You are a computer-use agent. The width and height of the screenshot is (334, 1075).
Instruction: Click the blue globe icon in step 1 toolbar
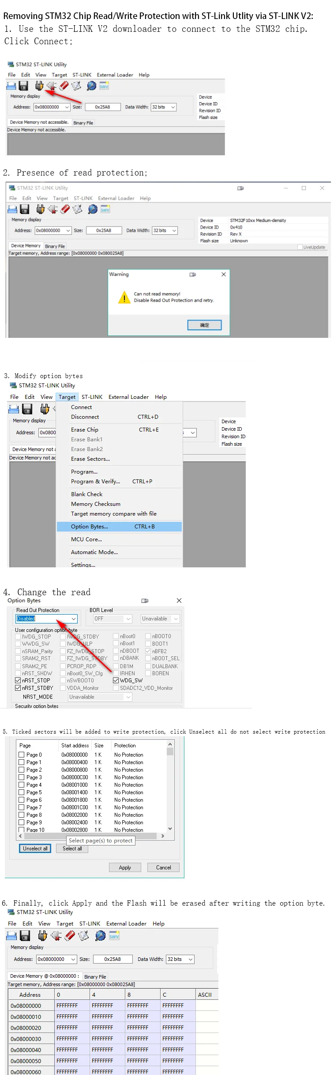coord(91,86)
